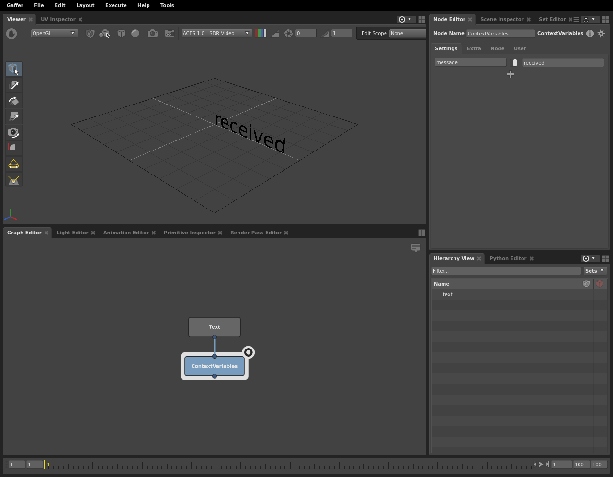The width and height of the screenshot is (613, 477).
Task: Click the gear icon in Node Editor
Action: coord(601,34)
